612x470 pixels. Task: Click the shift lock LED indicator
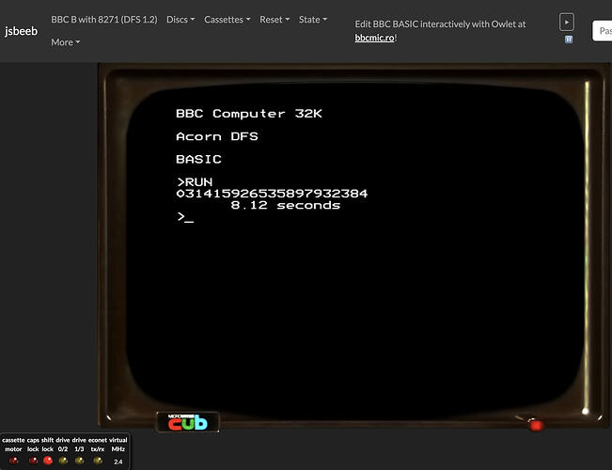click(48, 461)
